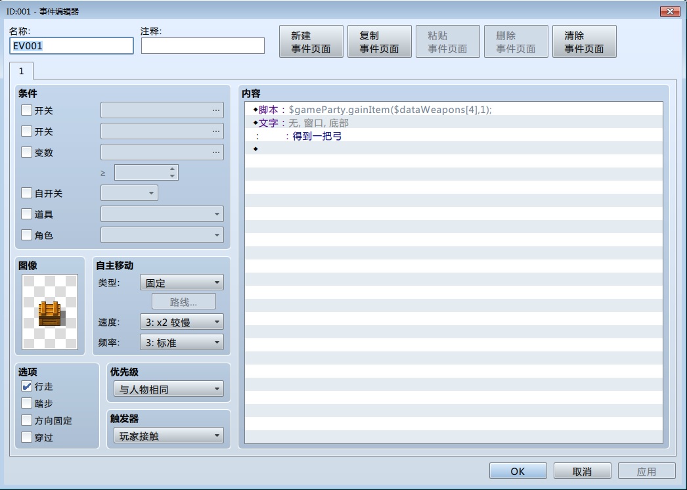Open the 角色 condition dropdown
Viewport: 687px width, 490px height.
pyautogui.click(x=162, y=235)
